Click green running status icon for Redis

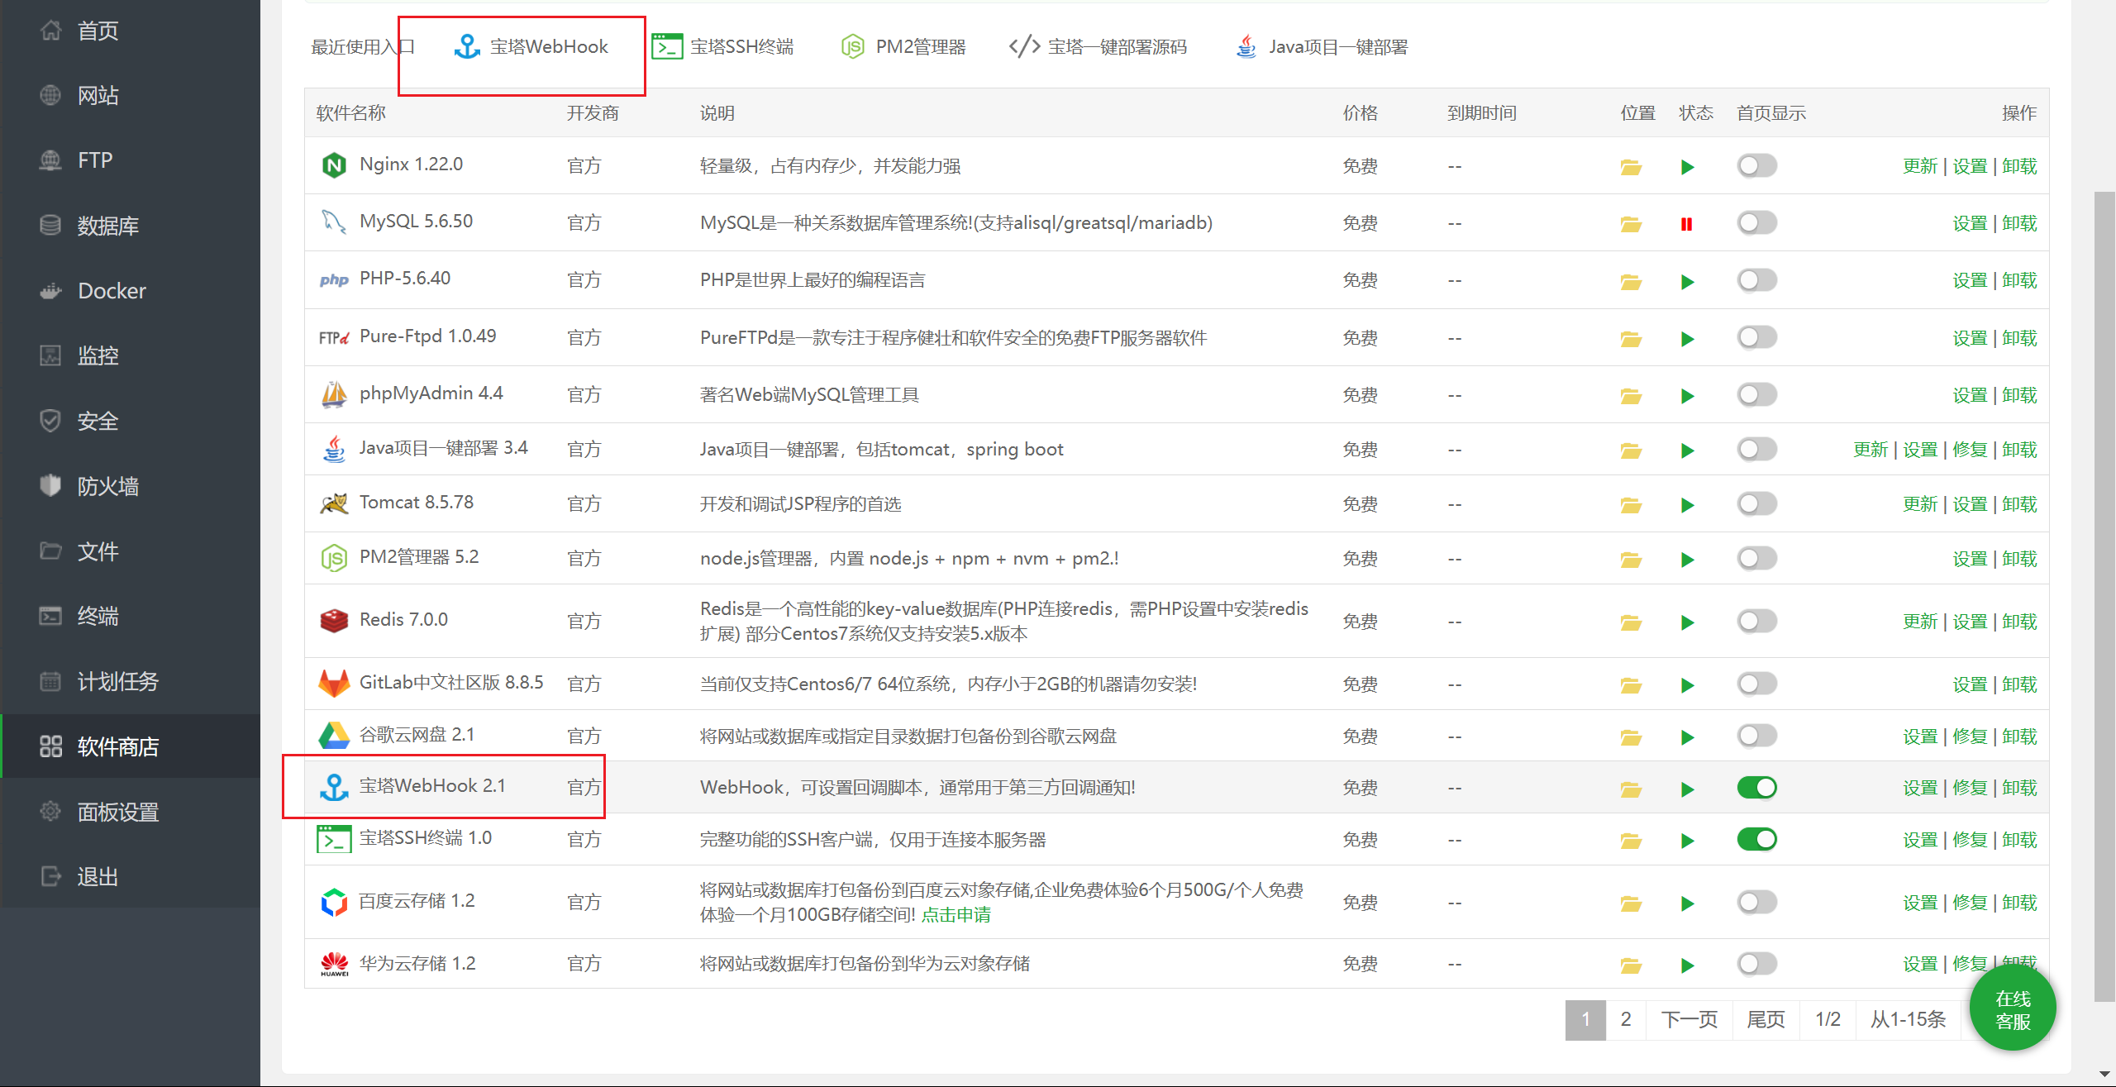click(x=1687, y=622)
